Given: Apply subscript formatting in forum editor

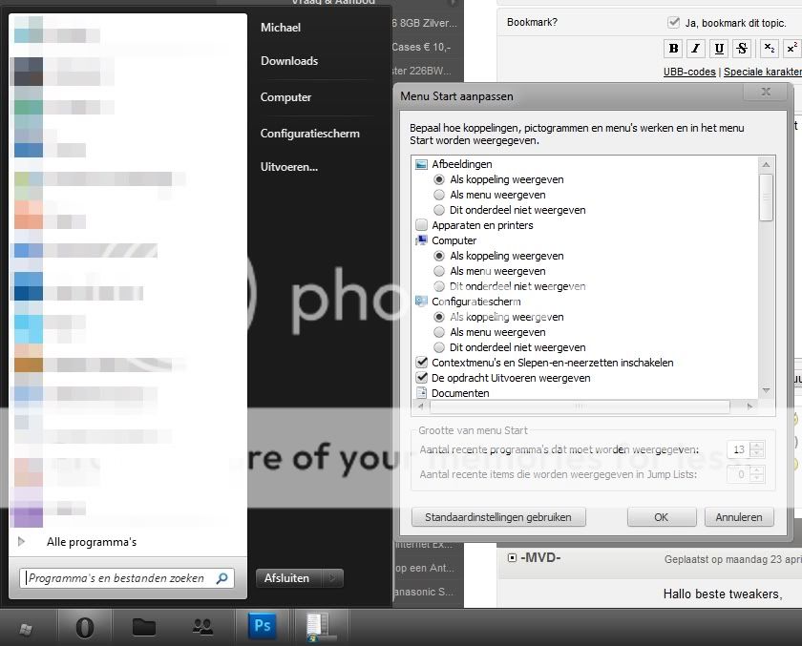Looking at the screenshot, I should point(769,49).
